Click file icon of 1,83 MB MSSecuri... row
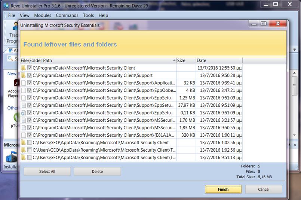Viewport: 301px width, 200px height. point(24,128)
